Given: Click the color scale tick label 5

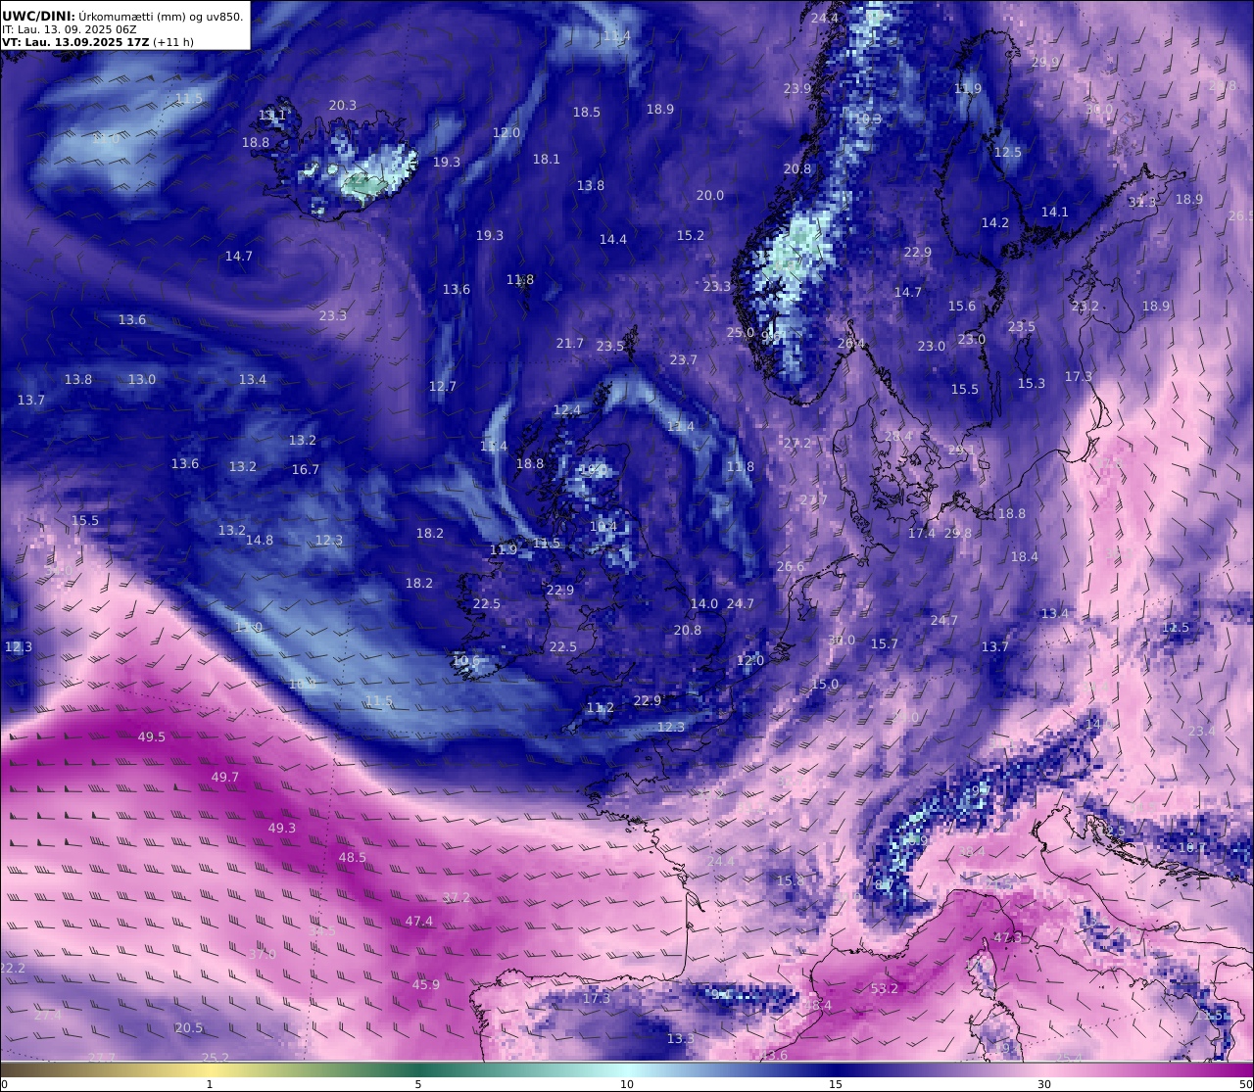Looking at the screenshot, I should coord(418,1083).
